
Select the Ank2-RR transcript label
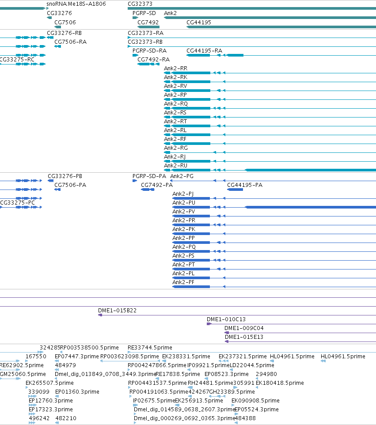pyautogui.click(x=176, y=68)
